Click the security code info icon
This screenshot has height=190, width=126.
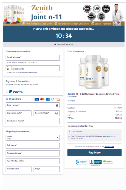[x=57, y=113]
